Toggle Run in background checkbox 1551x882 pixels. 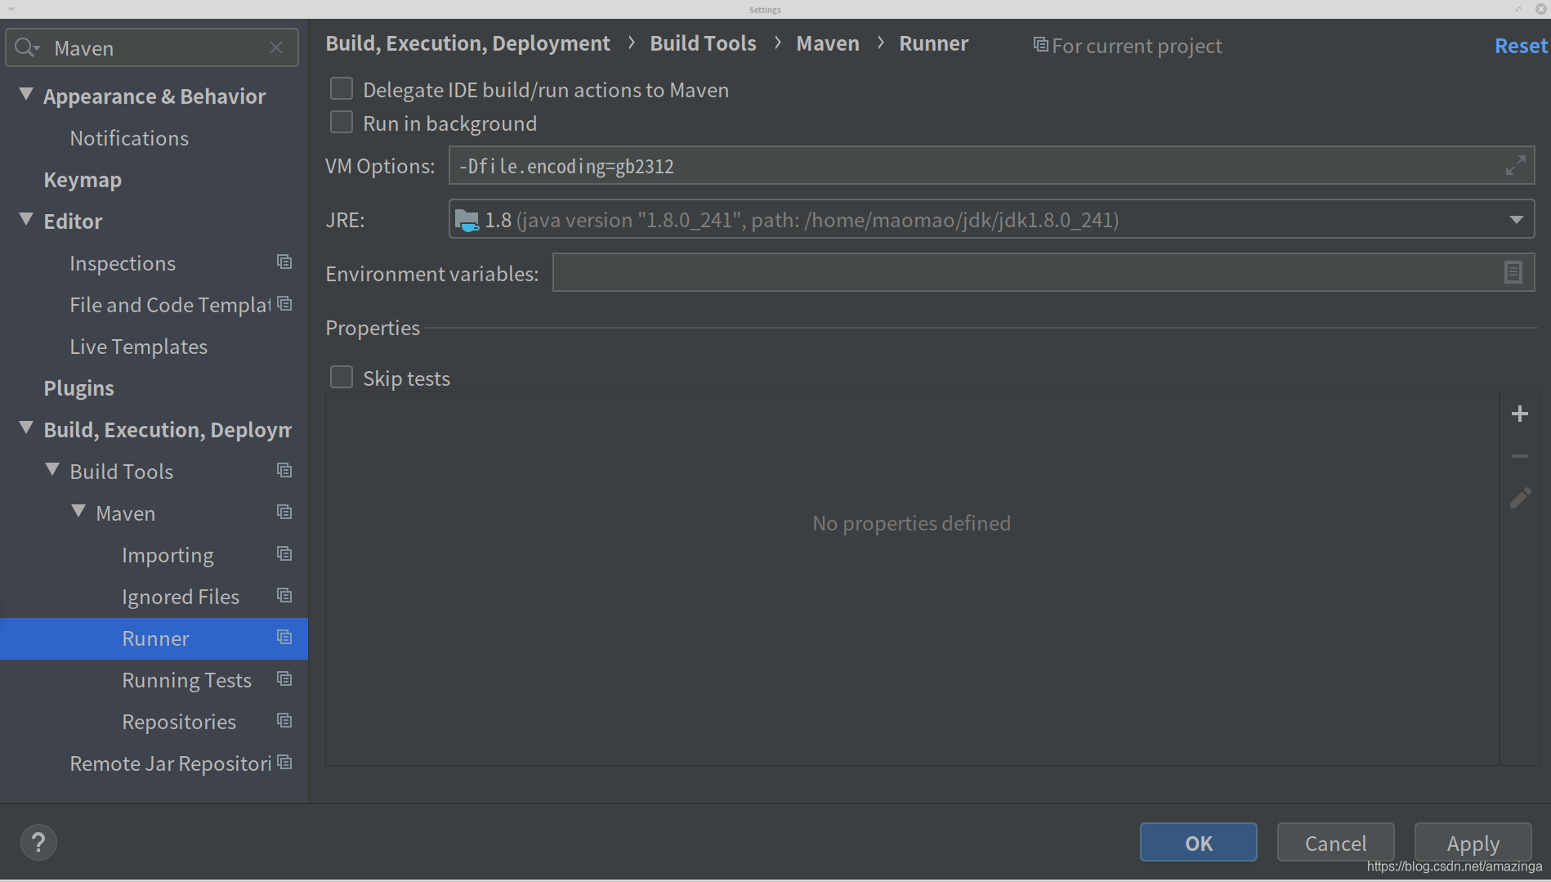341,122
